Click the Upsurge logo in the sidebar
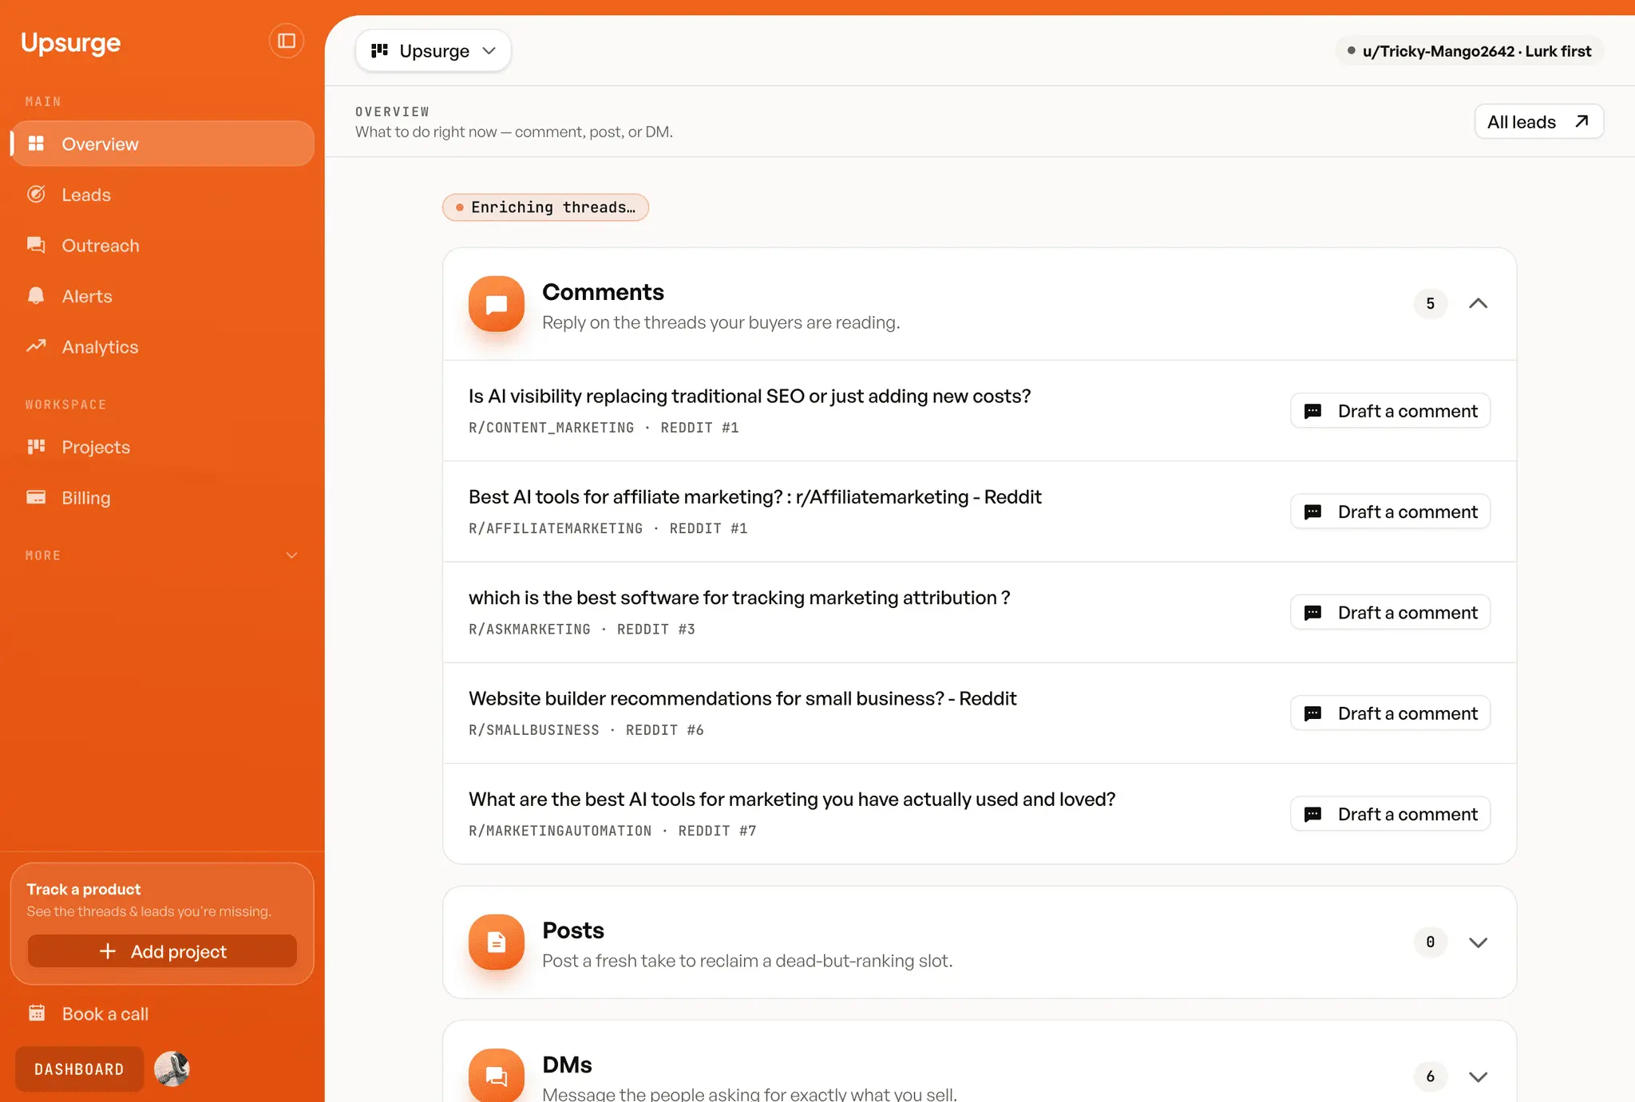 (x=70, y=42)
